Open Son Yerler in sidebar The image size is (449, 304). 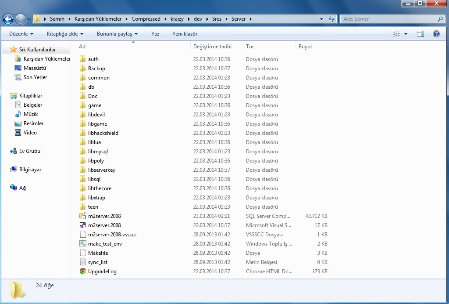point(35,77)
